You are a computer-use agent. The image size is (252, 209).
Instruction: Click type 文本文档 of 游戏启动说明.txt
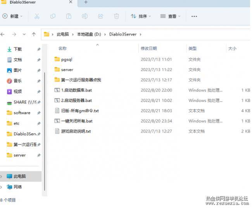point(197,131)
